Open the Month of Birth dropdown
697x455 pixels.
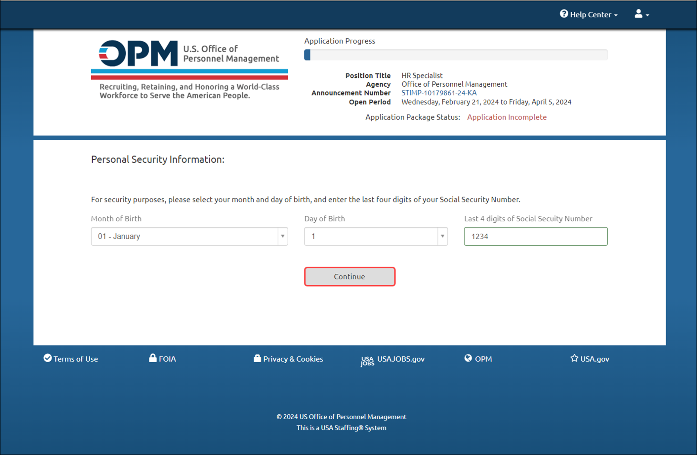[x=189, y=236]
